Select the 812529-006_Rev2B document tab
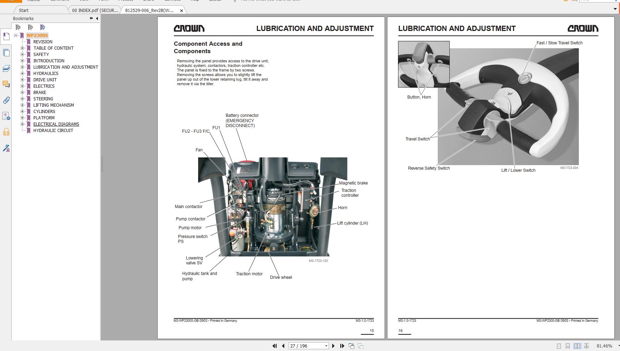620x351 pixels. pyautogui.click(x=149, y=10)
